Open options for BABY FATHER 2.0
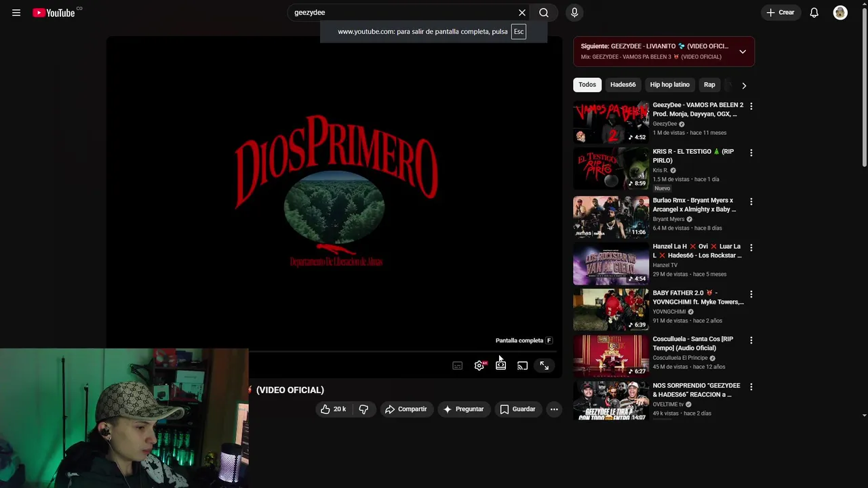Image resolution: width=868 pixels, height=488 pixels. point(751,294)
